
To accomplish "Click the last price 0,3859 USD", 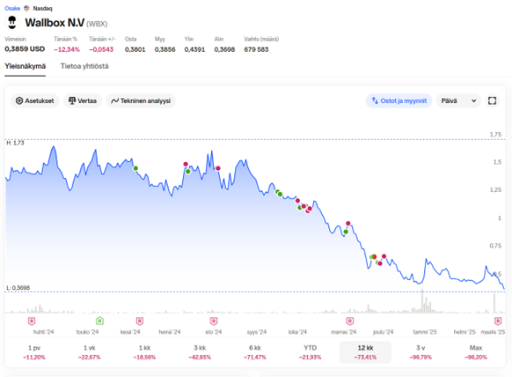I will (x=25, y=49).
